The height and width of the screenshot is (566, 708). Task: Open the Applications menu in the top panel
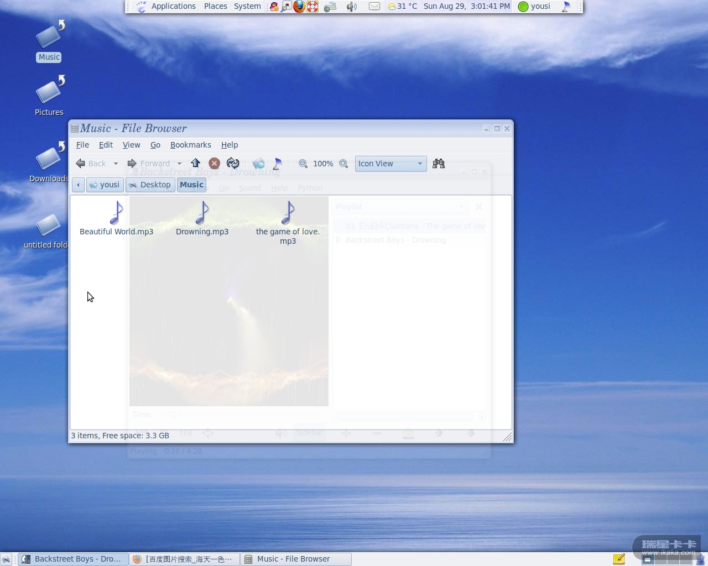tap(173, 6)
